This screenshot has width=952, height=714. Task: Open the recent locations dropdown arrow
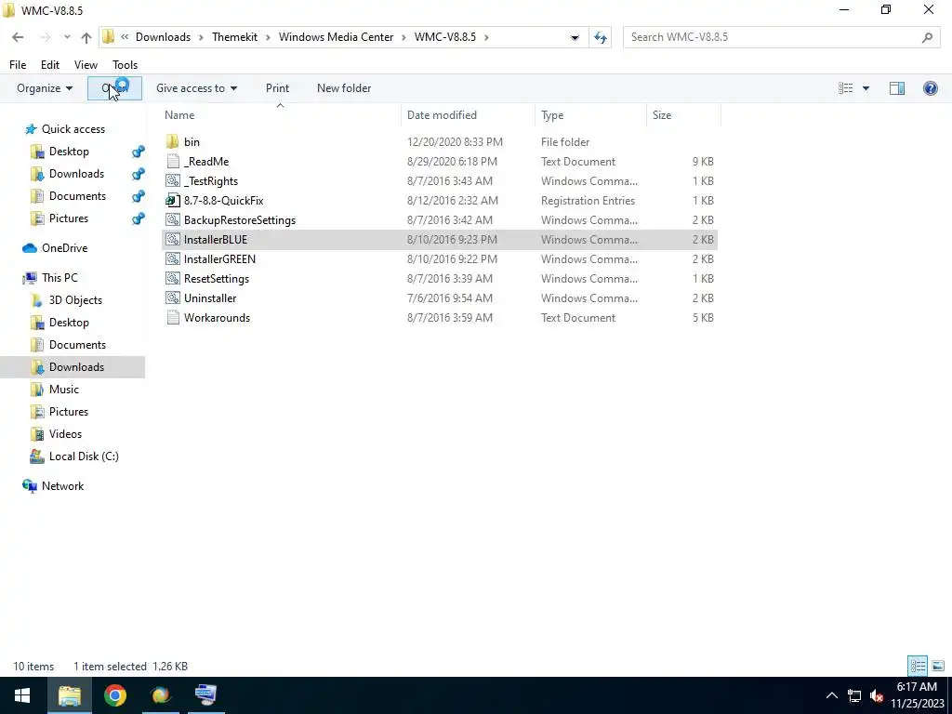[x=67, y=37]
